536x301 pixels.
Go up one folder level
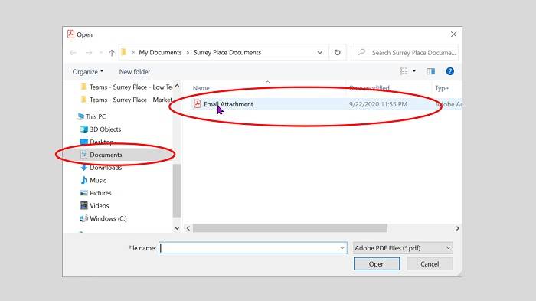click(x=112, y=53)
